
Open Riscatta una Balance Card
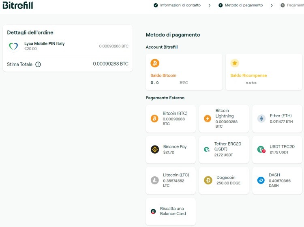[171, 212]
